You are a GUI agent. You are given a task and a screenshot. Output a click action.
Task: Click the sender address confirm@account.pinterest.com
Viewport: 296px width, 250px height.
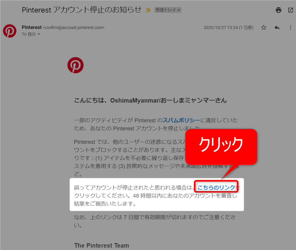[x=74, y=28]
